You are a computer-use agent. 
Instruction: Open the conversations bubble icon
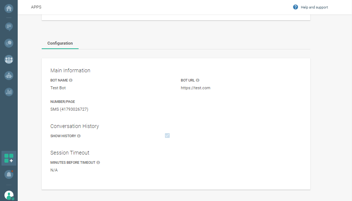9,43
